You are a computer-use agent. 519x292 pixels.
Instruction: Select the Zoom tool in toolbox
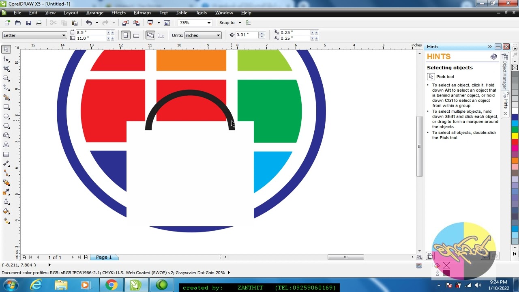(x=6, y=78)
